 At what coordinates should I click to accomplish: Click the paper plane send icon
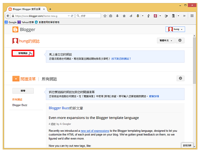tap(131, 16)
